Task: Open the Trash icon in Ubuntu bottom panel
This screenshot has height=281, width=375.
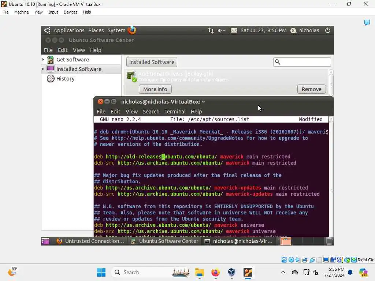Action: 329,241
